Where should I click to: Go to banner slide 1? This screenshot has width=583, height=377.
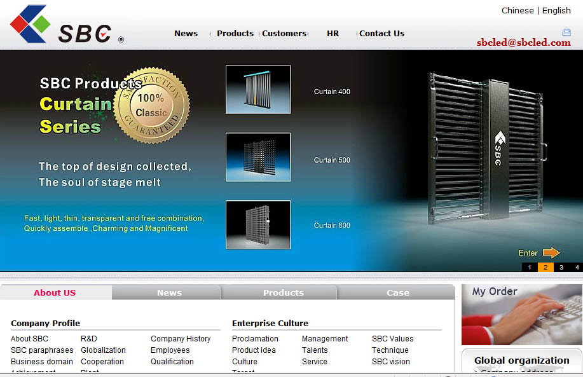[530, 267]
